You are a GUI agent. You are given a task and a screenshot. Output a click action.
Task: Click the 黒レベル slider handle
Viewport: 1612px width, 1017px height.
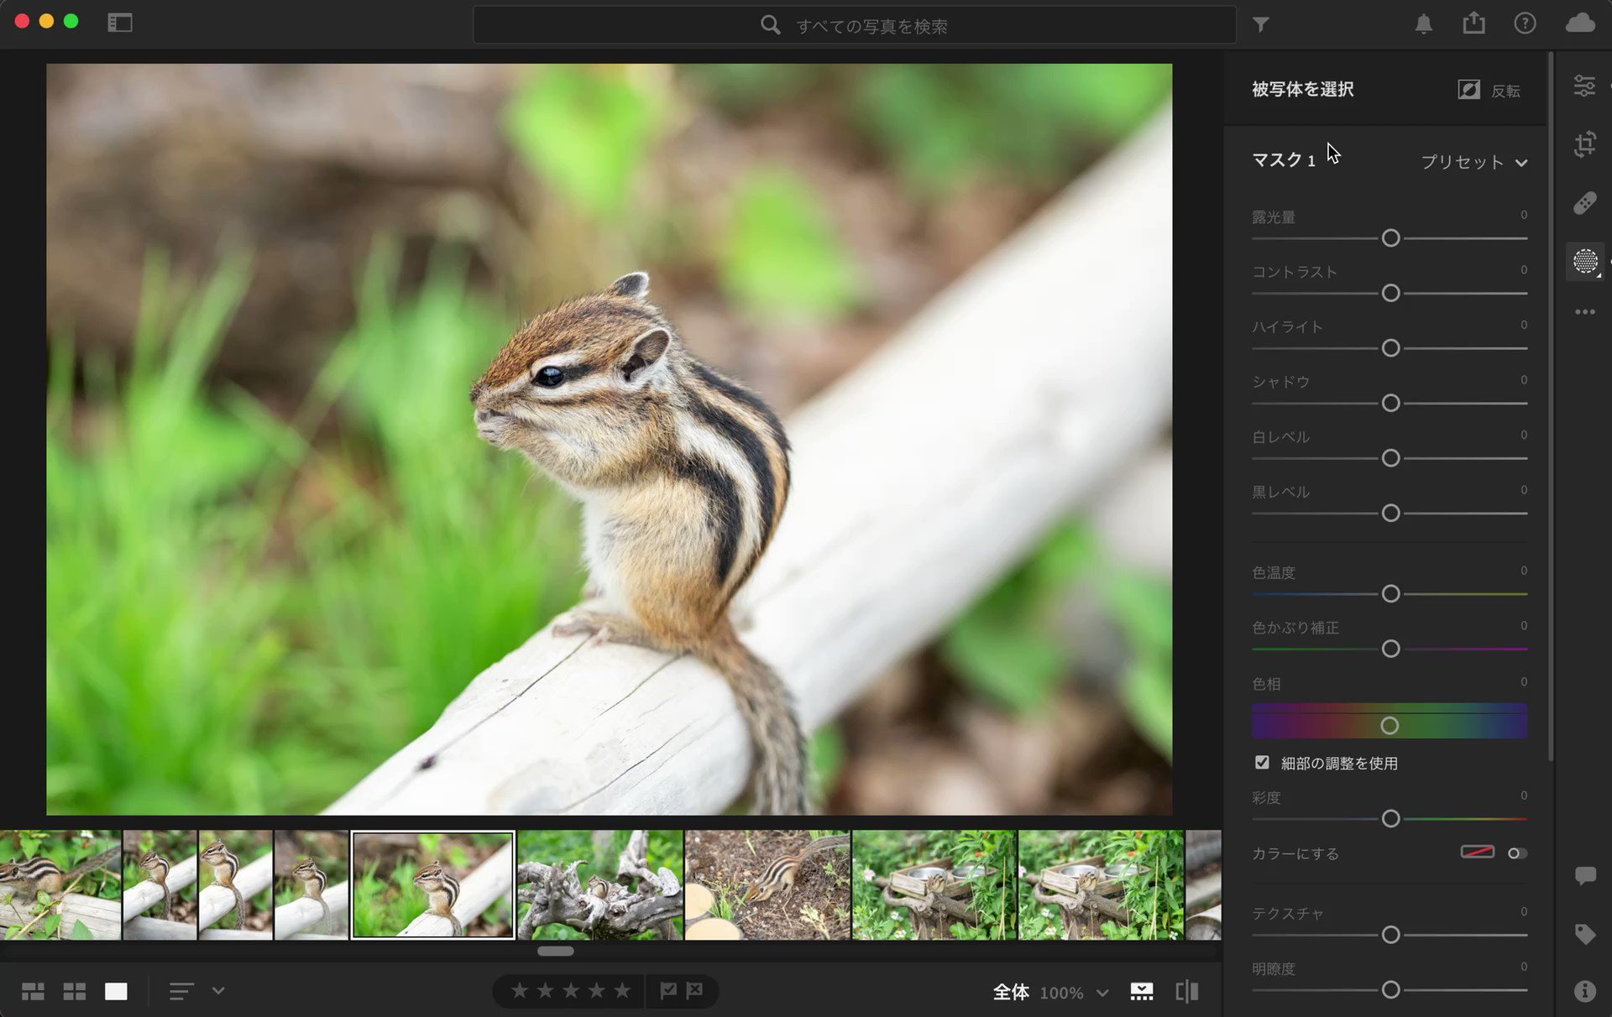tap(1390, 513)
